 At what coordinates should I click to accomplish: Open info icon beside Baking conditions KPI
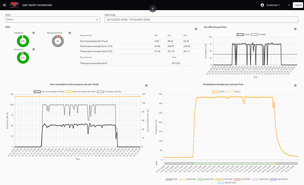tap(69, 33)
